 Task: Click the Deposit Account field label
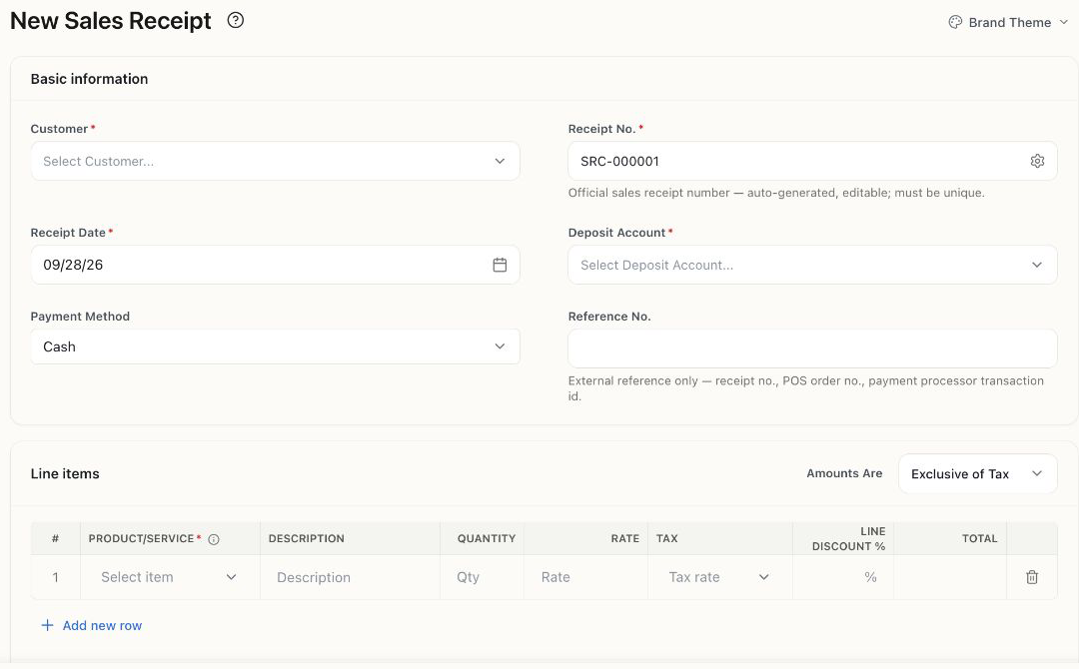pyautogui.click(x=616, y=233)
